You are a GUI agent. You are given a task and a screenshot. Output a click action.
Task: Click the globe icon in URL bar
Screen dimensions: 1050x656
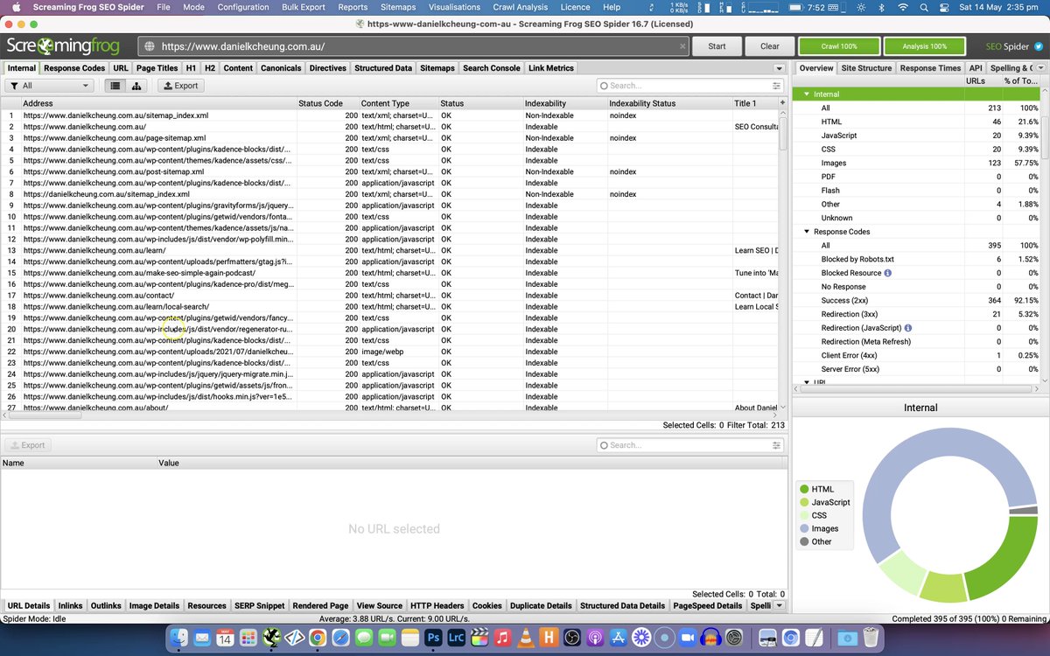pyautogui.click(x=149, y=46)
